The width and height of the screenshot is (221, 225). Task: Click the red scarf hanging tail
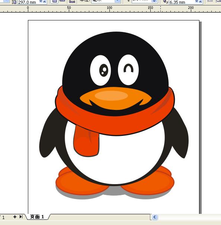coord(86,141)
